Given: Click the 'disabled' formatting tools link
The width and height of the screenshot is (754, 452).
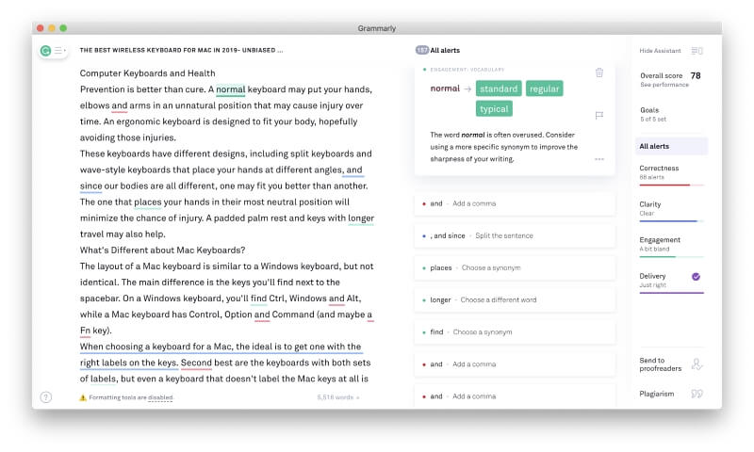Looking at the screenshot, I should (x=160, y=397).
